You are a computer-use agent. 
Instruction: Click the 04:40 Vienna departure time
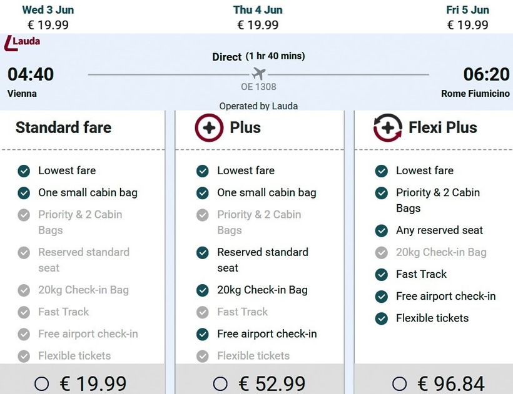coord(31,74)
